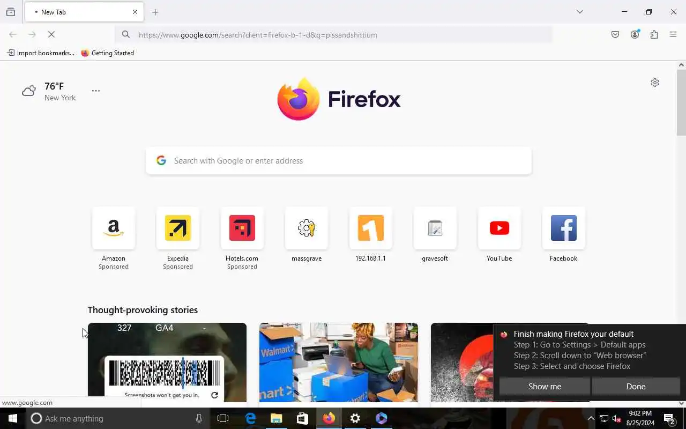
Task: Open the Walmart boxes story card
Action: pyautogui.click(x=339, y=362)
